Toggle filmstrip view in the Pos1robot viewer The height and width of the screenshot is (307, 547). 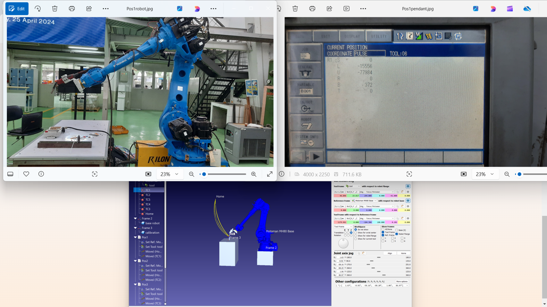10,174
